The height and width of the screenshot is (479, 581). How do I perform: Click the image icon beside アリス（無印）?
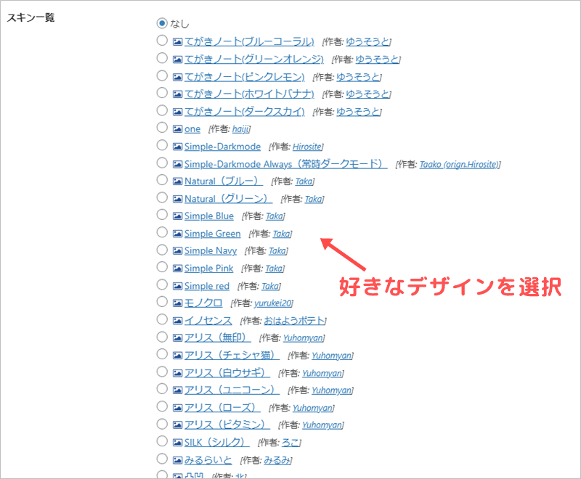pyautogui.click(x=178, y=337)
